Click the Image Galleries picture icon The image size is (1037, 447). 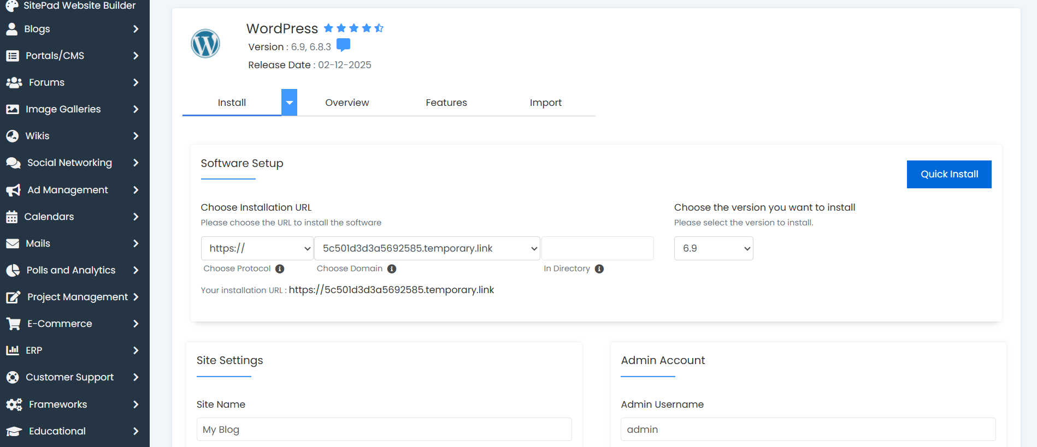pos(13,109)
